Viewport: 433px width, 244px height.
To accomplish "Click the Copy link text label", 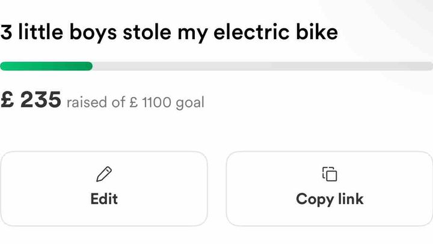I will [330, 199].
